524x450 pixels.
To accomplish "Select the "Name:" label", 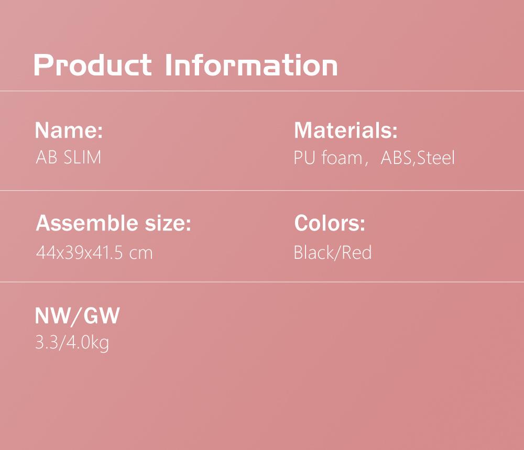I will 69,130.
